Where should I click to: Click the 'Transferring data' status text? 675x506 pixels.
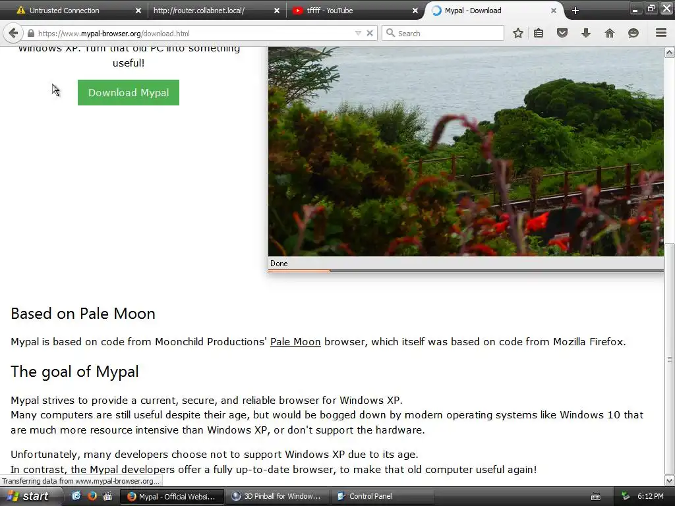point(80,481)
